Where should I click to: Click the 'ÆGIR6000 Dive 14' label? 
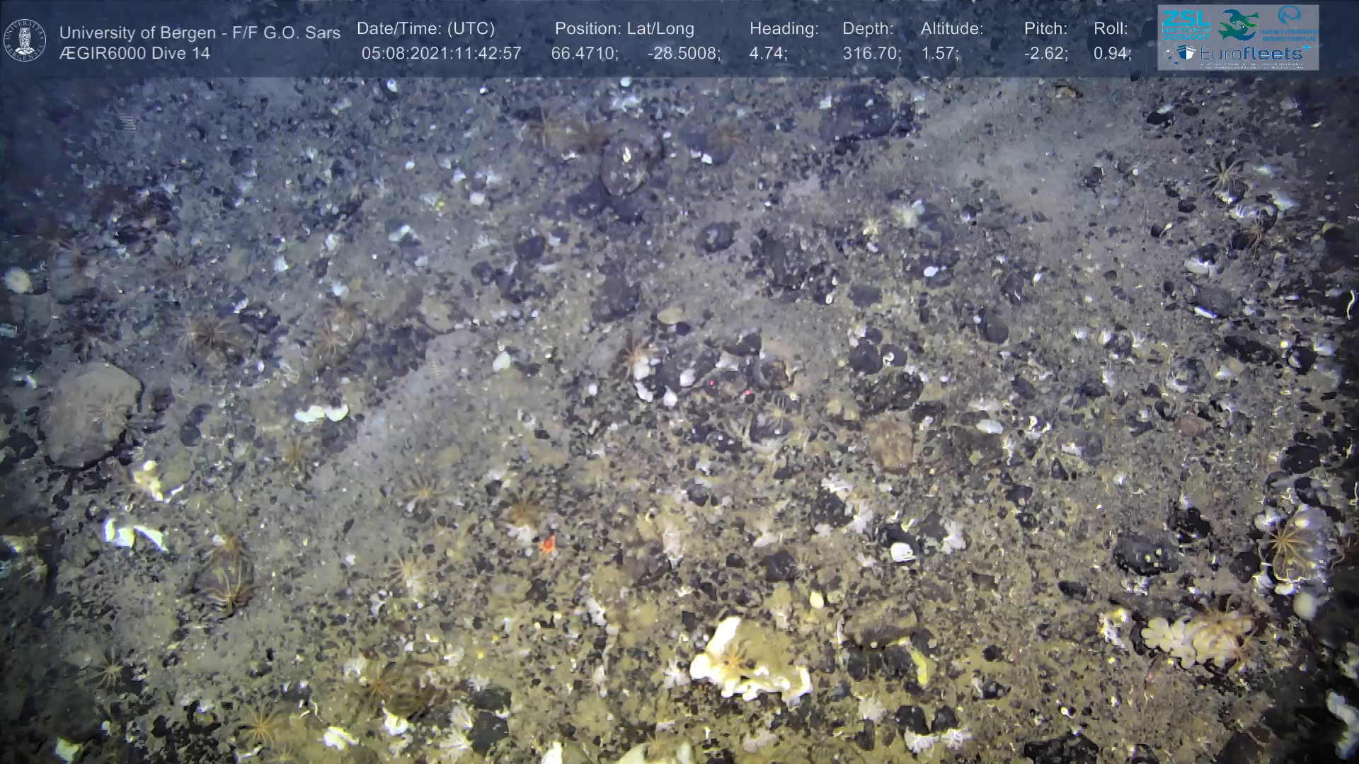[x=134, y=54]
